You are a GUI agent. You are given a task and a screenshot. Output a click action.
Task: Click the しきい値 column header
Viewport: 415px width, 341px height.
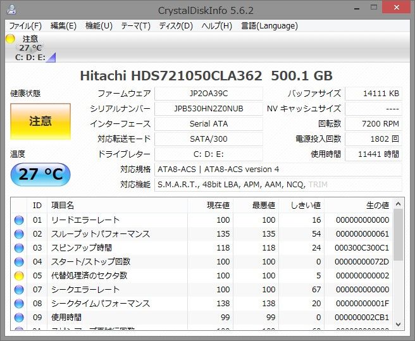[x=302, y=206]
